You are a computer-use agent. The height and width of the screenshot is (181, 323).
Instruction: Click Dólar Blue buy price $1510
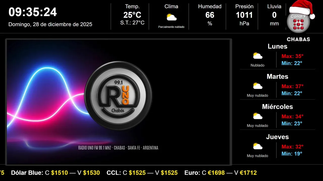tap(59, 173)
